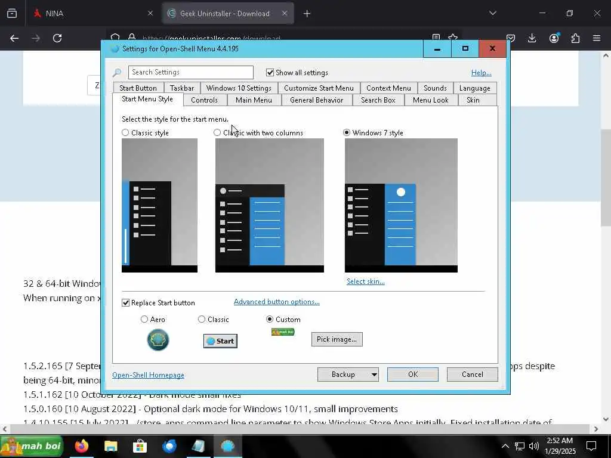Click the Classic Start button preview image
The image size is (611, 458).
pos(220,341)
